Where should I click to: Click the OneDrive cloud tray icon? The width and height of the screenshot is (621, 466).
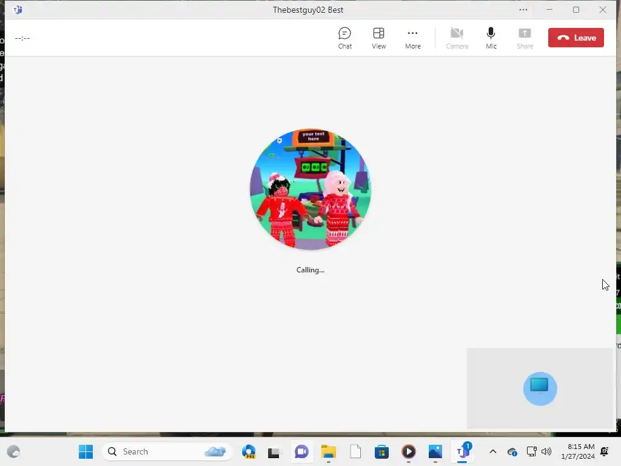pos(512,451)
